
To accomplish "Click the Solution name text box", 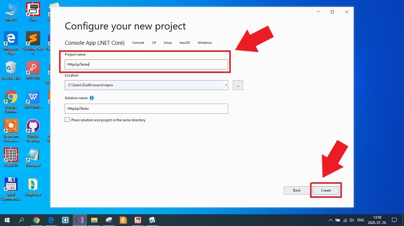I will point(146,109).
